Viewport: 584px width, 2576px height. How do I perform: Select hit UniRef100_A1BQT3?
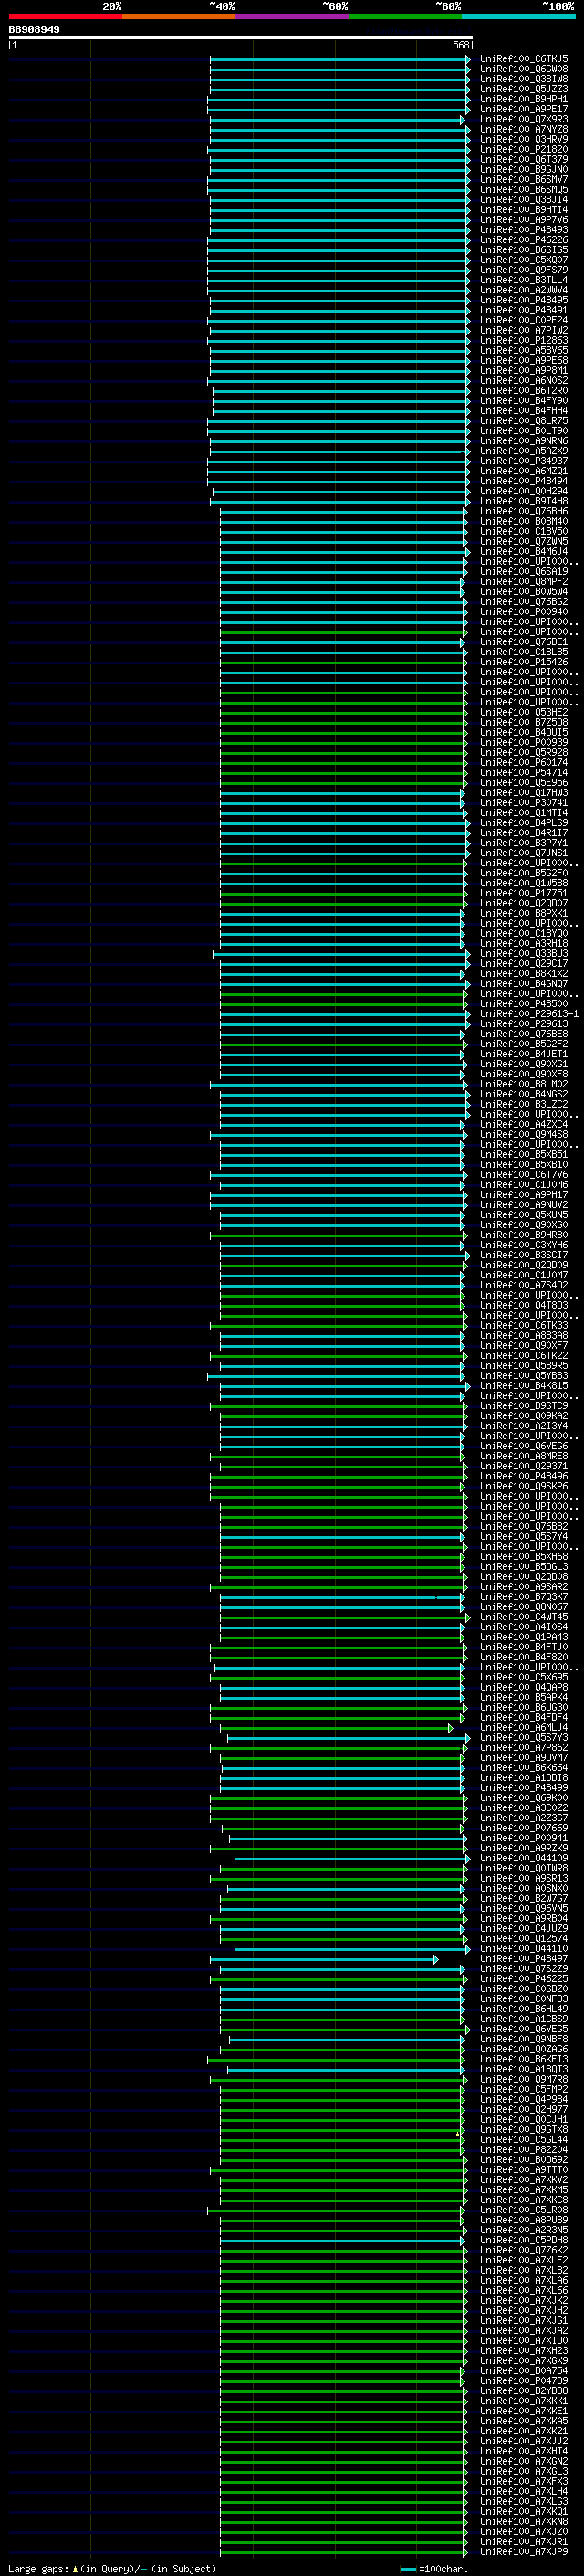[523, 2070]
